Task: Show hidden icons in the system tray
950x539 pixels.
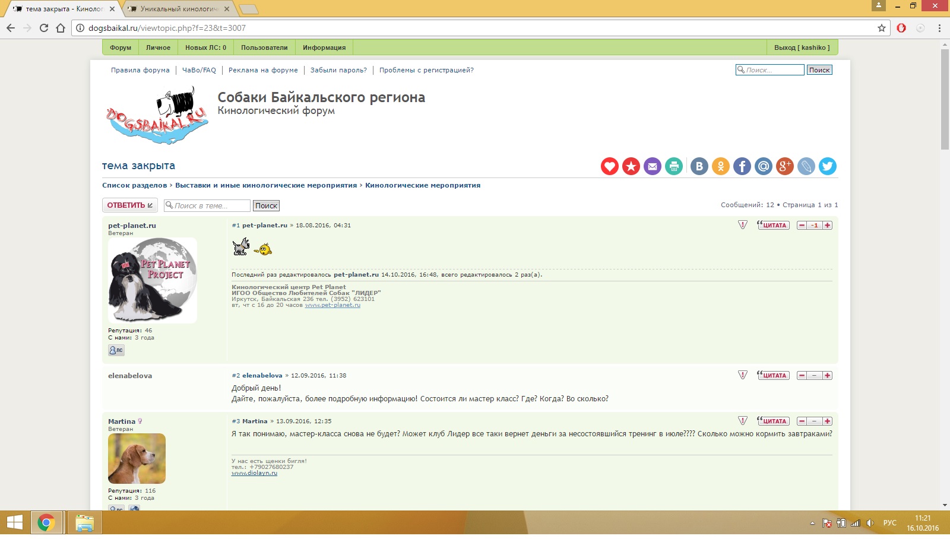Action: coord(812,523)
